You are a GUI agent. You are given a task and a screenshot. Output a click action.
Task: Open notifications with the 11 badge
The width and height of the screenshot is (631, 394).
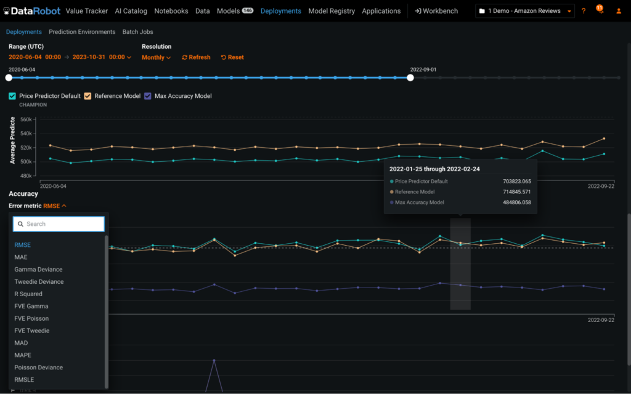coord(600,11)
